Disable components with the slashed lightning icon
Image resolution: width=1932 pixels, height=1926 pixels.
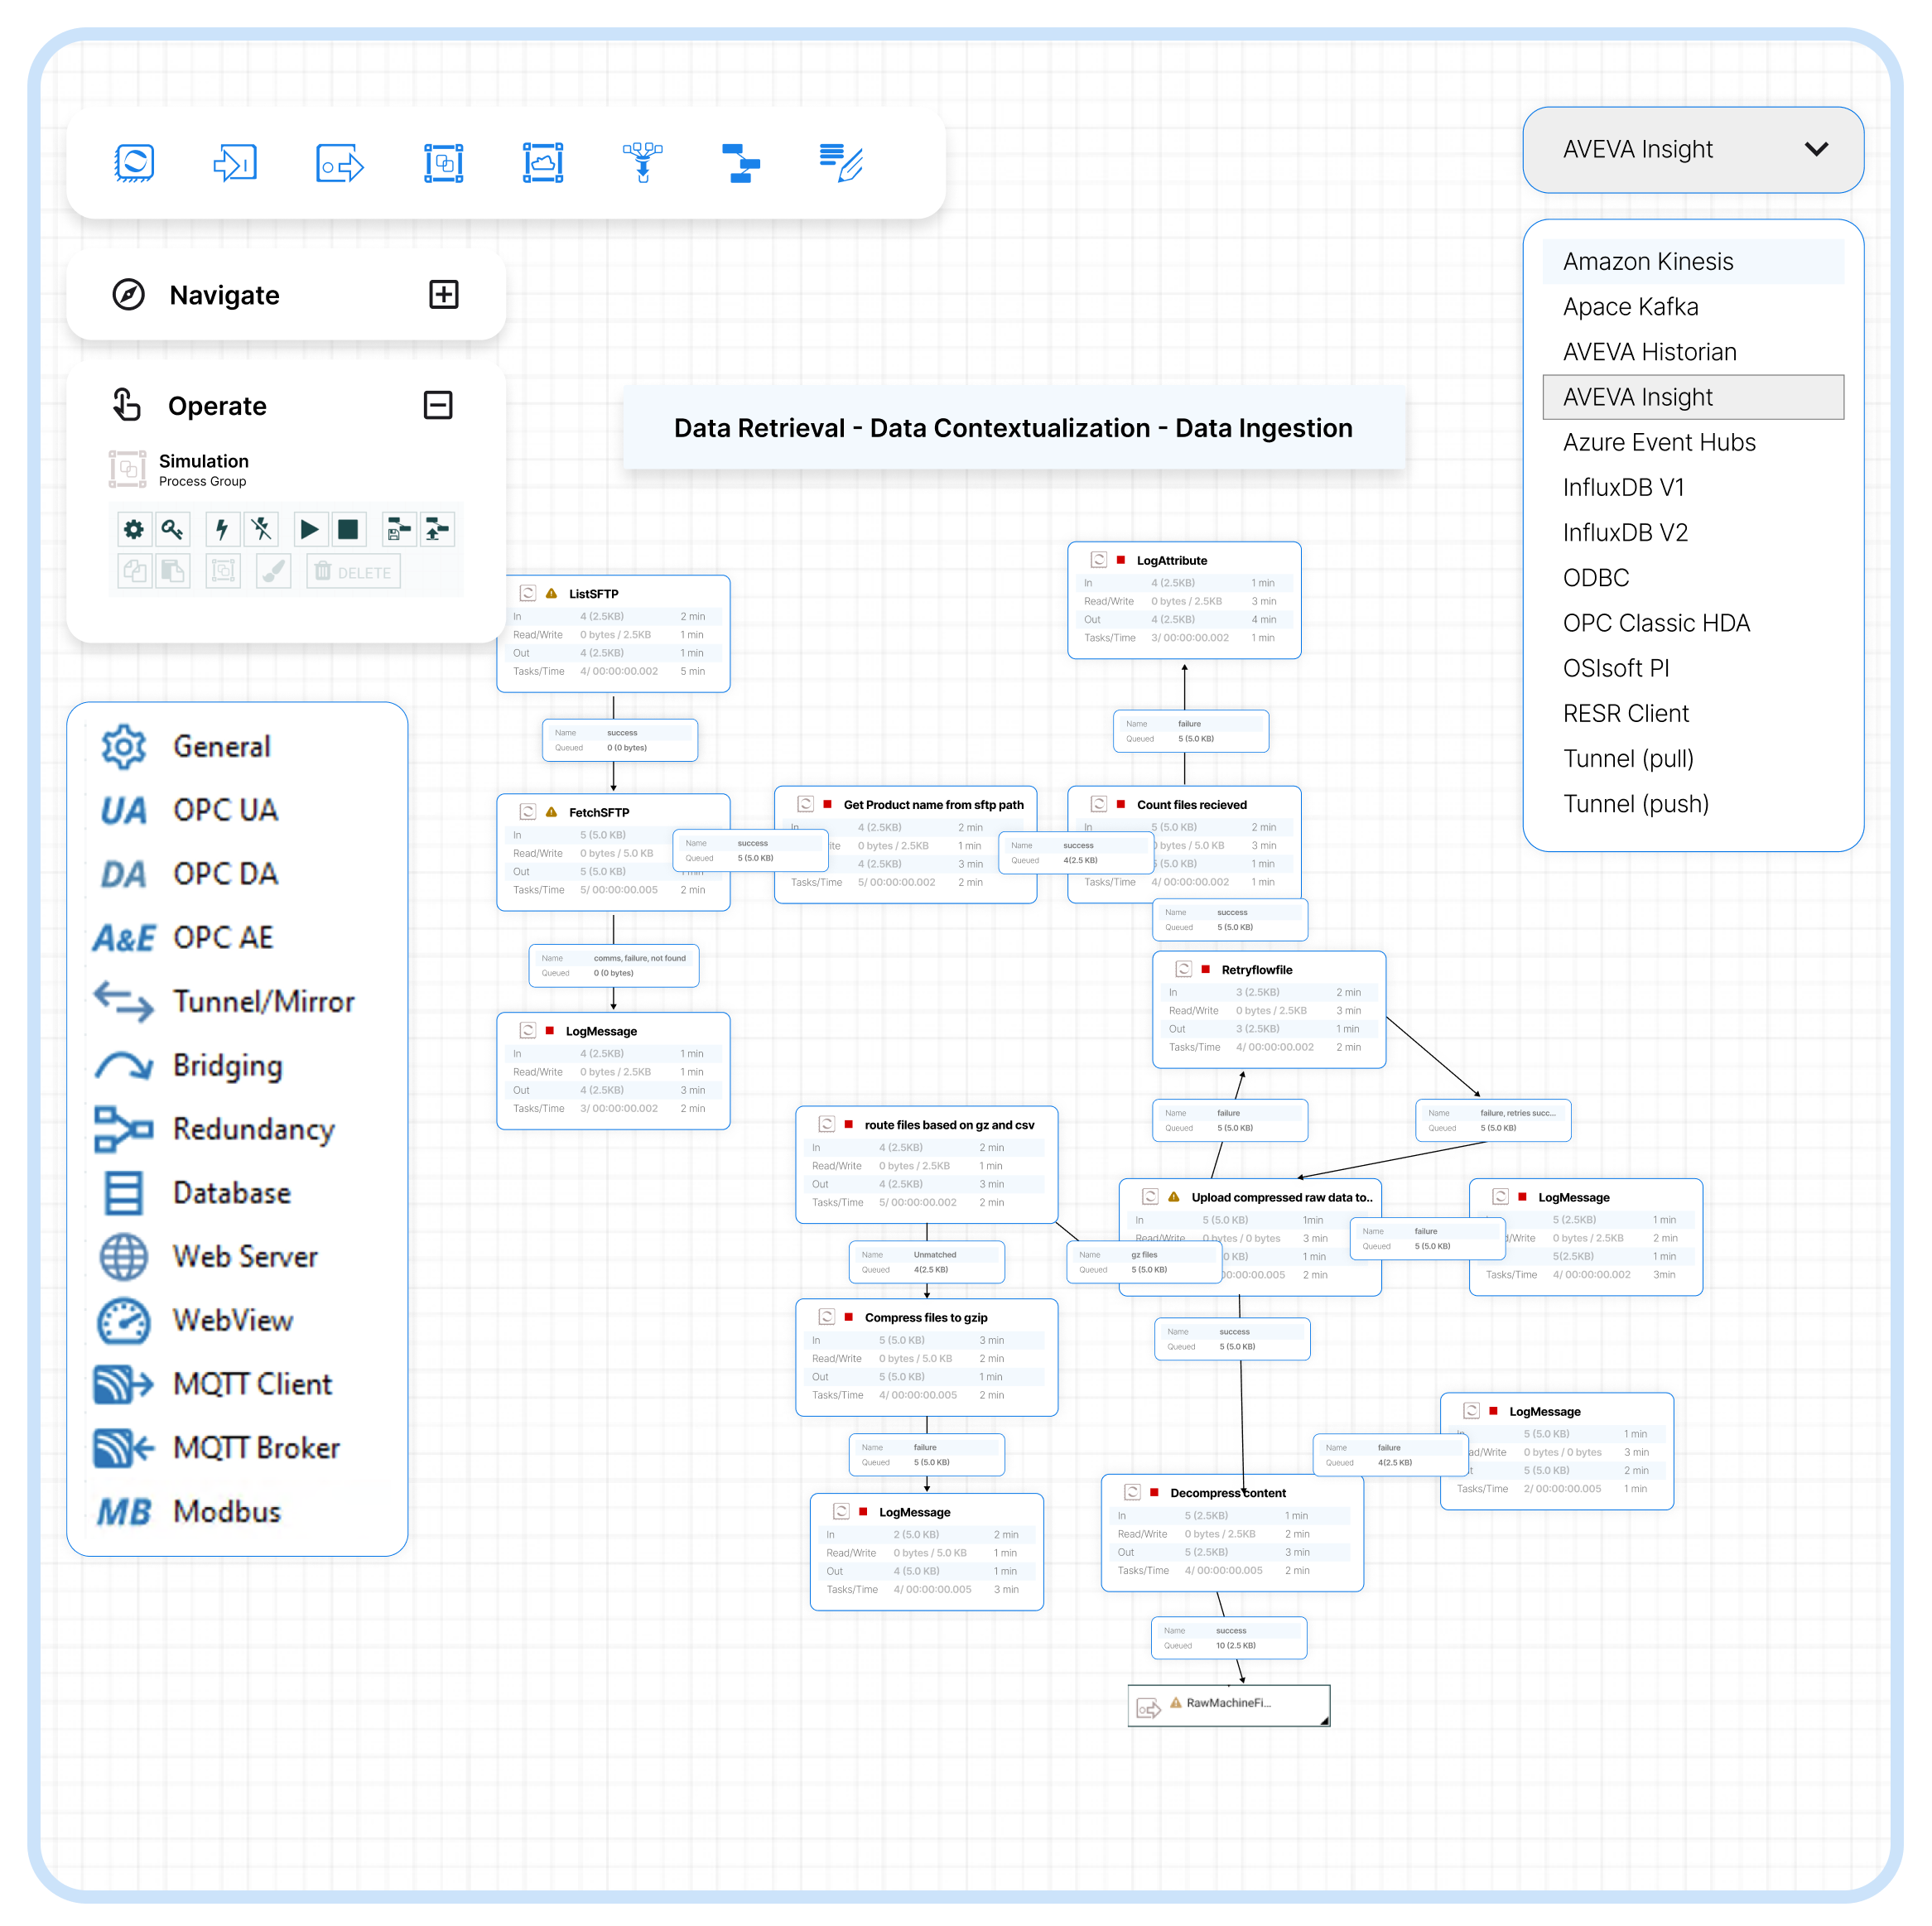point(261,529)
